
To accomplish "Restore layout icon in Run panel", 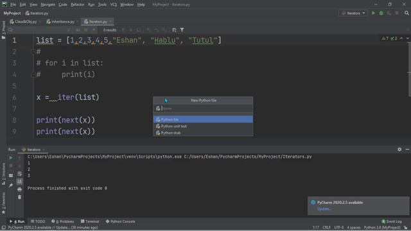I will tap(11, 175).
